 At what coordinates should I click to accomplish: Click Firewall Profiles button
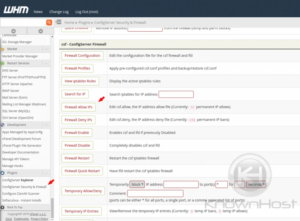(x=77, y=68)
